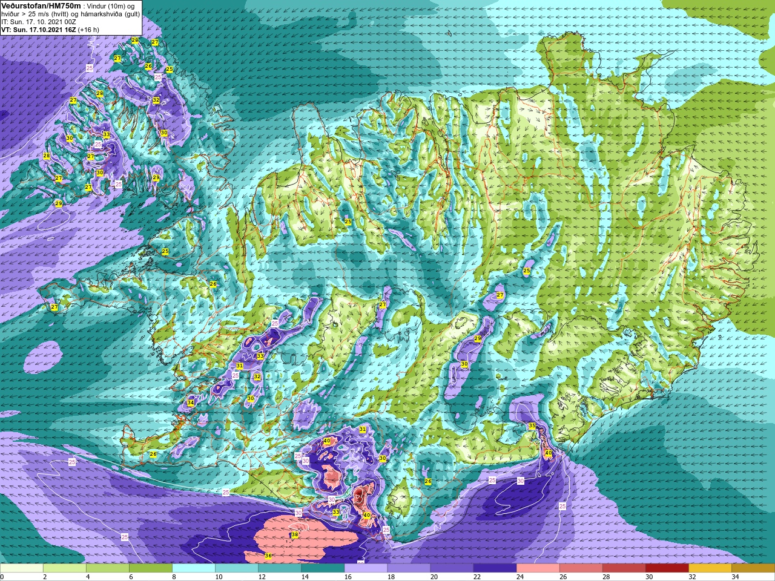
Task: Click the amber 32–34 legend swatch
Action: [710, 568]
